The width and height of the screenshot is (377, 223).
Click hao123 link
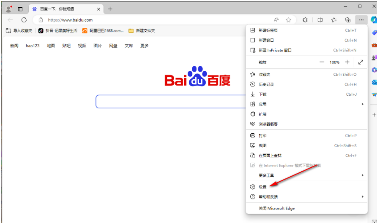[33, 46]
